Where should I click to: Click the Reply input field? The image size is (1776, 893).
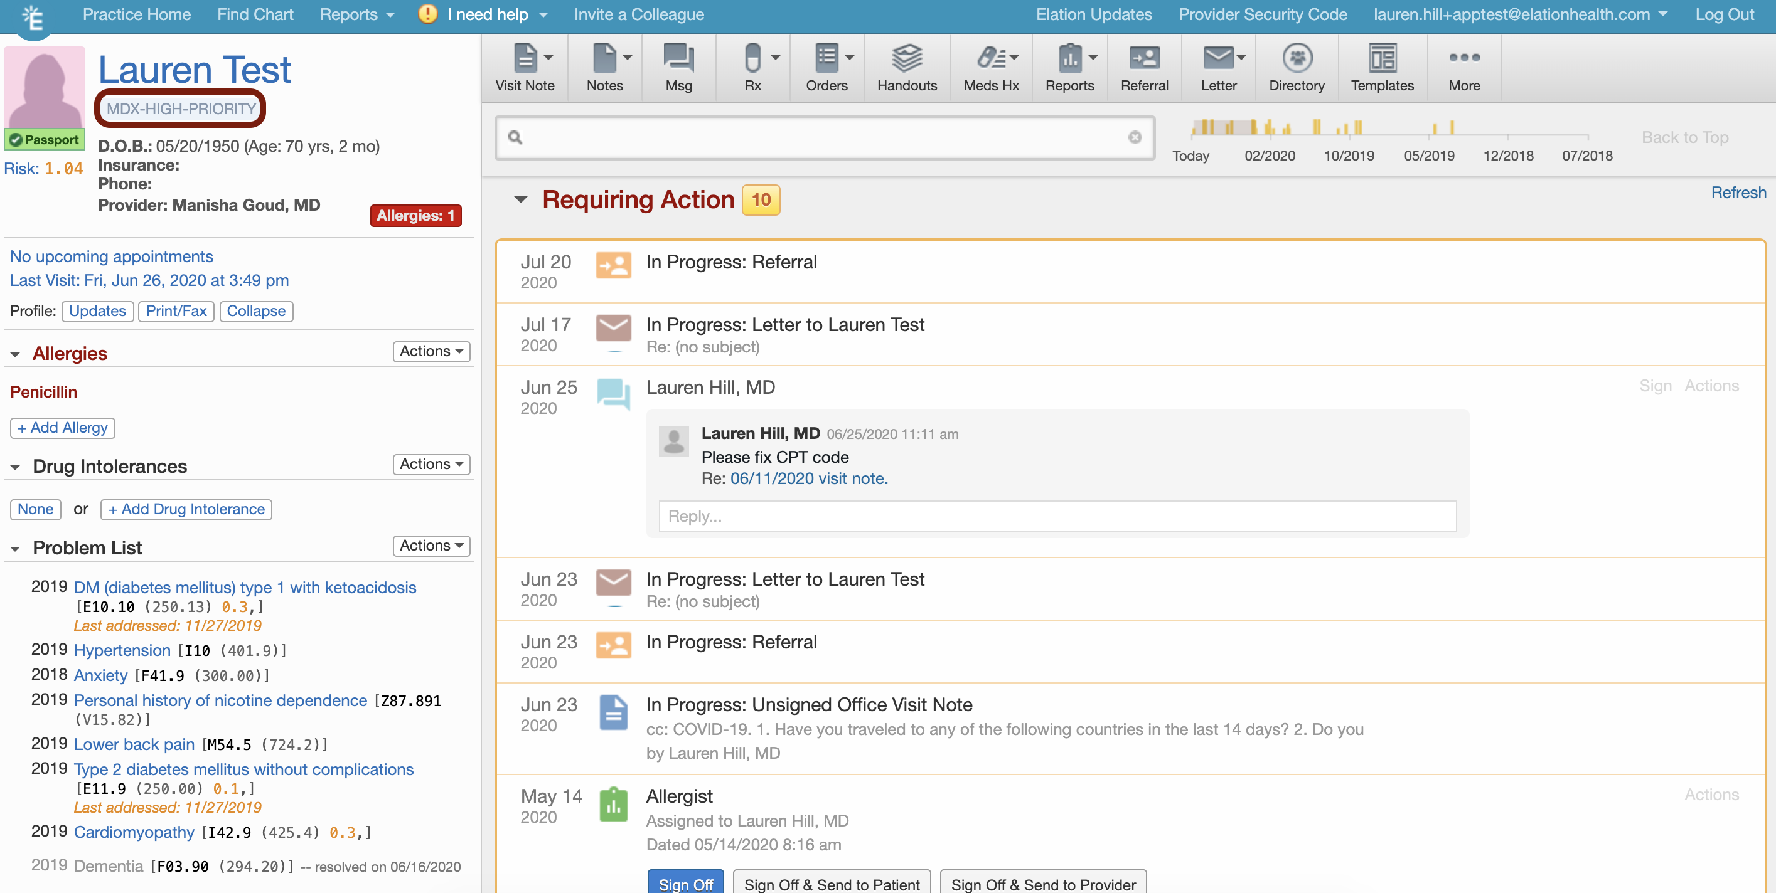[1057, 516]
